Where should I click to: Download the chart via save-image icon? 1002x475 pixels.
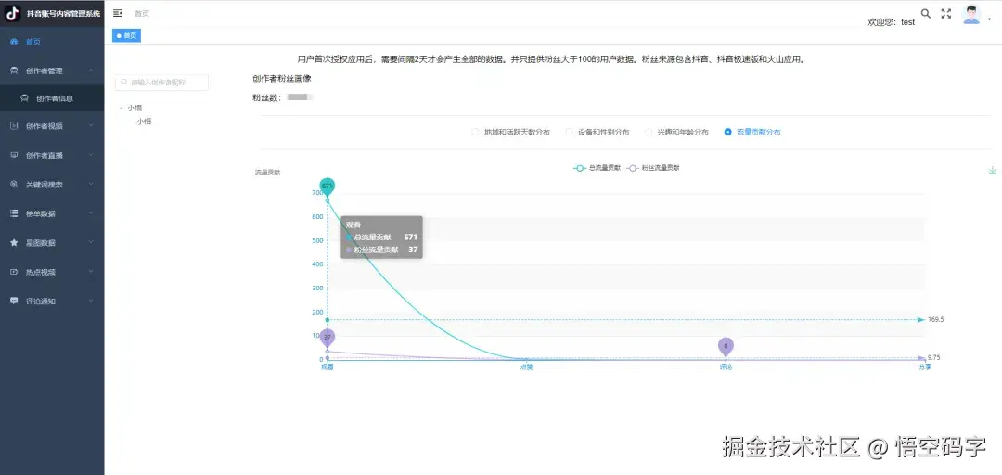tap(993, 170)
